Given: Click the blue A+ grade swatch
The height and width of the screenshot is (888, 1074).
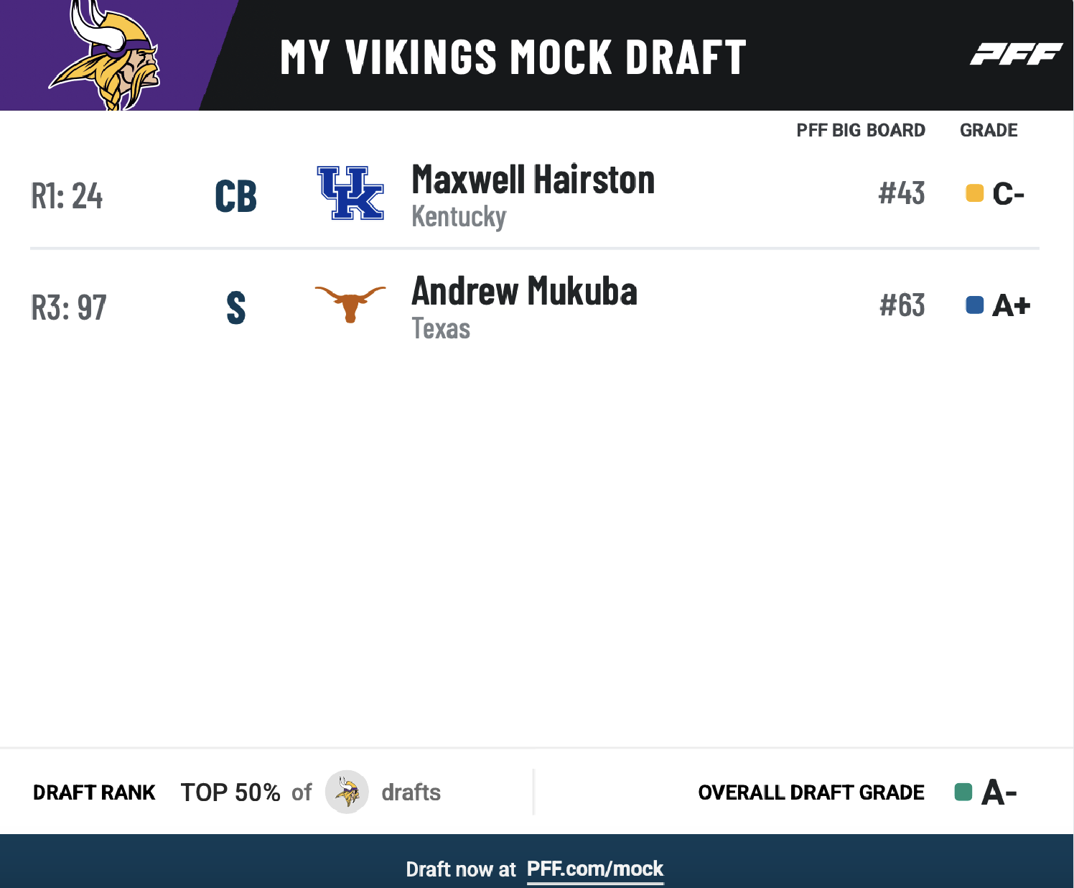Looking at the screenshot, I should click(974, 305).
